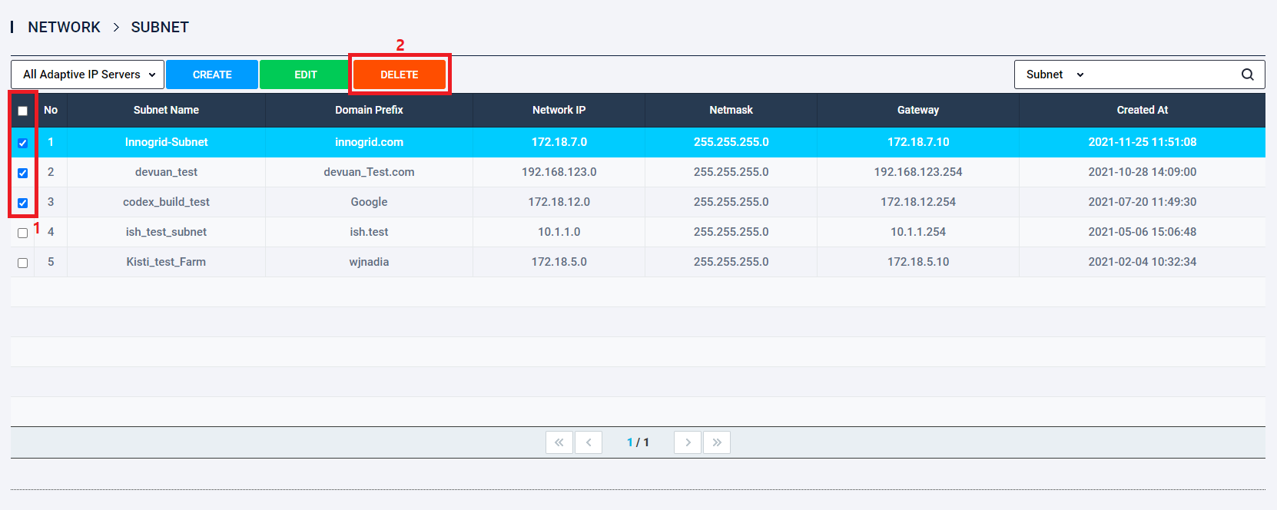Click network IP 172.18.7.0
The height and width of the screenshot is (510, 1277).
[559, 142]
